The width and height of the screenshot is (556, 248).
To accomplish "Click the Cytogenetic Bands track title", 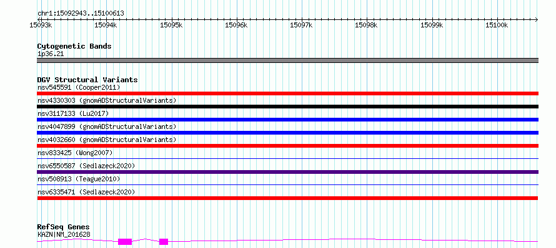I will click(74, 46).
